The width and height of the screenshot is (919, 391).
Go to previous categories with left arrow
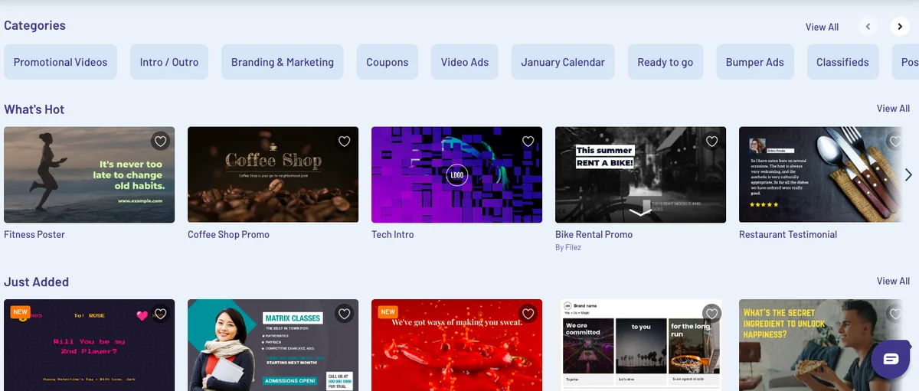coord(868,27)
